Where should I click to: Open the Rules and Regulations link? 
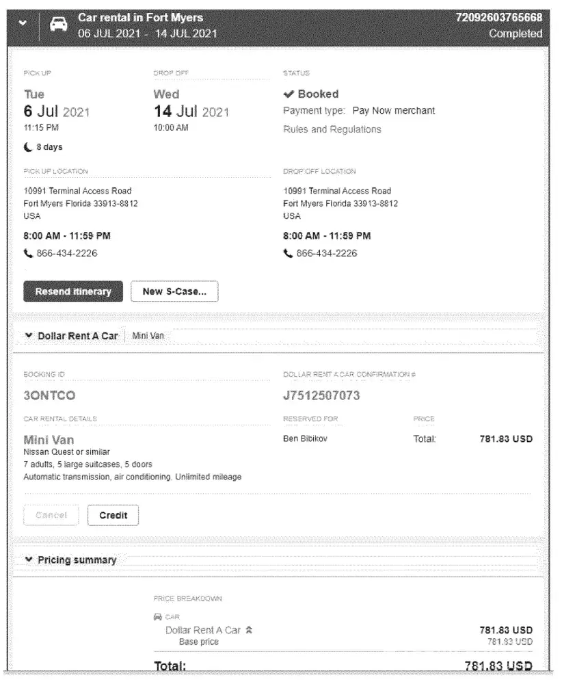pos(332,129)
